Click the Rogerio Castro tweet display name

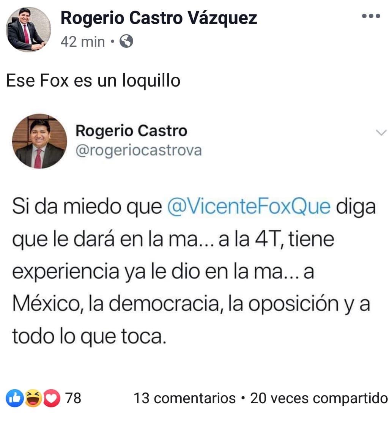(x=131, y=131)
